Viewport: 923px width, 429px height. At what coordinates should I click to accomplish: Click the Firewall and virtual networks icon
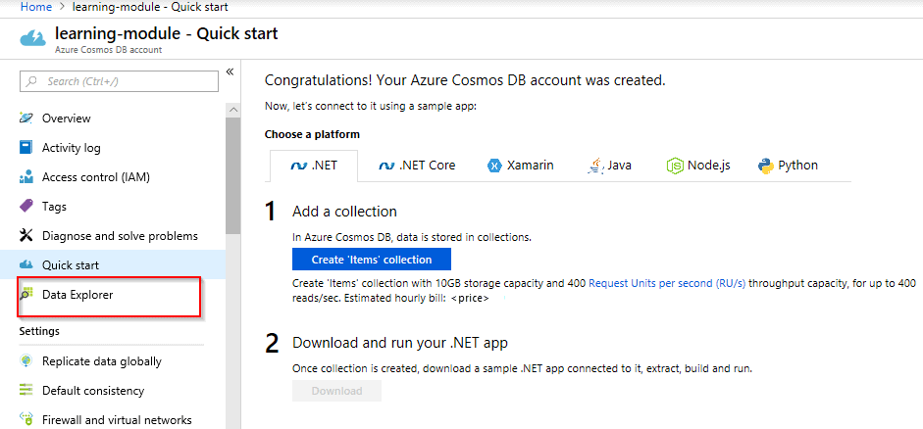[26, 420]
